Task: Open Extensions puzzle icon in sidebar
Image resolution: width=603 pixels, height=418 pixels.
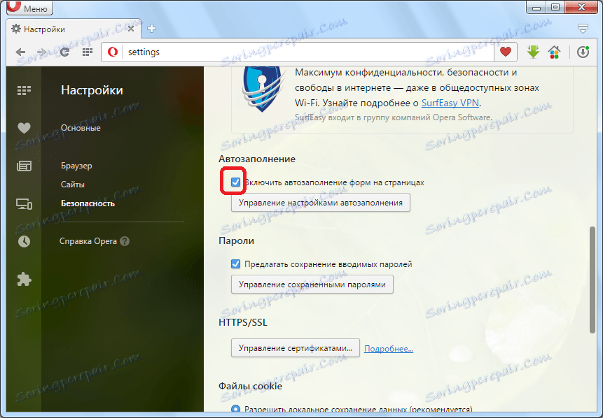Action: click(24, 279)
